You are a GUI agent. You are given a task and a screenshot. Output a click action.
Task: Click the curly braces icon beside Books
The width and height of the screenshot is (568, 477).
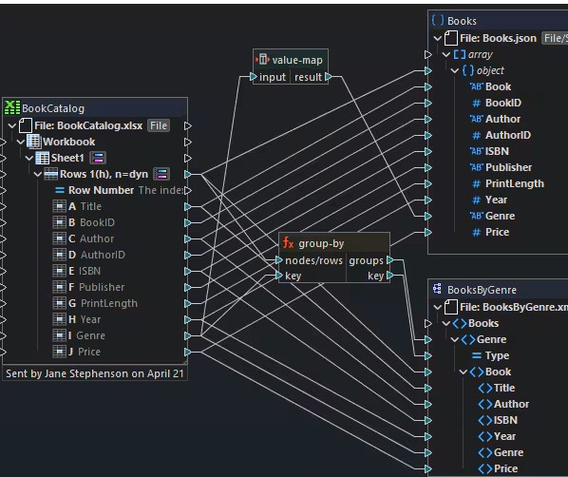[x=437, y=20]
